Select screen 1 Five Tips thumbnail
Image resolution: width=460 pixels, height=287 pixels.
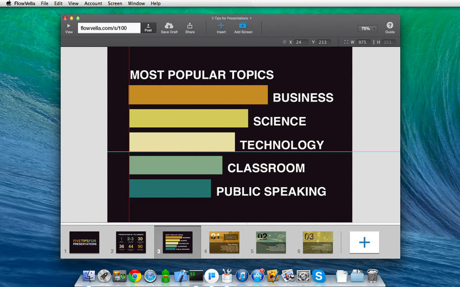(x=84, y=242)
